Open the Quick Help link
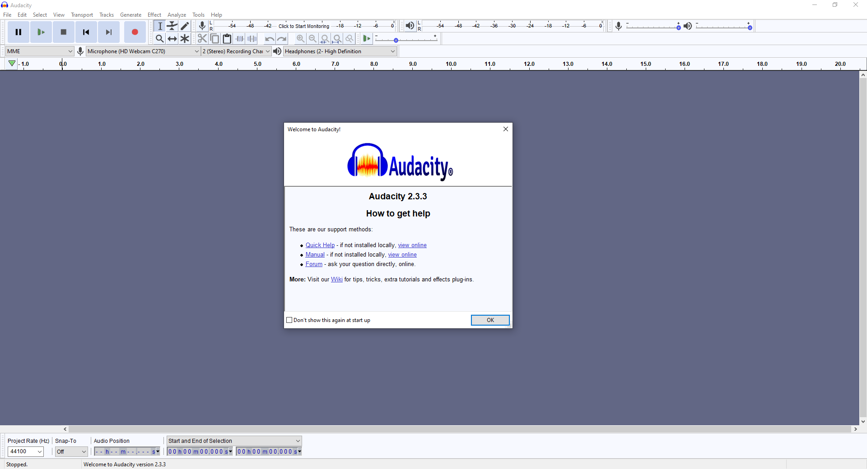Viewport: 867px width, 469px height. click(320, 245)
